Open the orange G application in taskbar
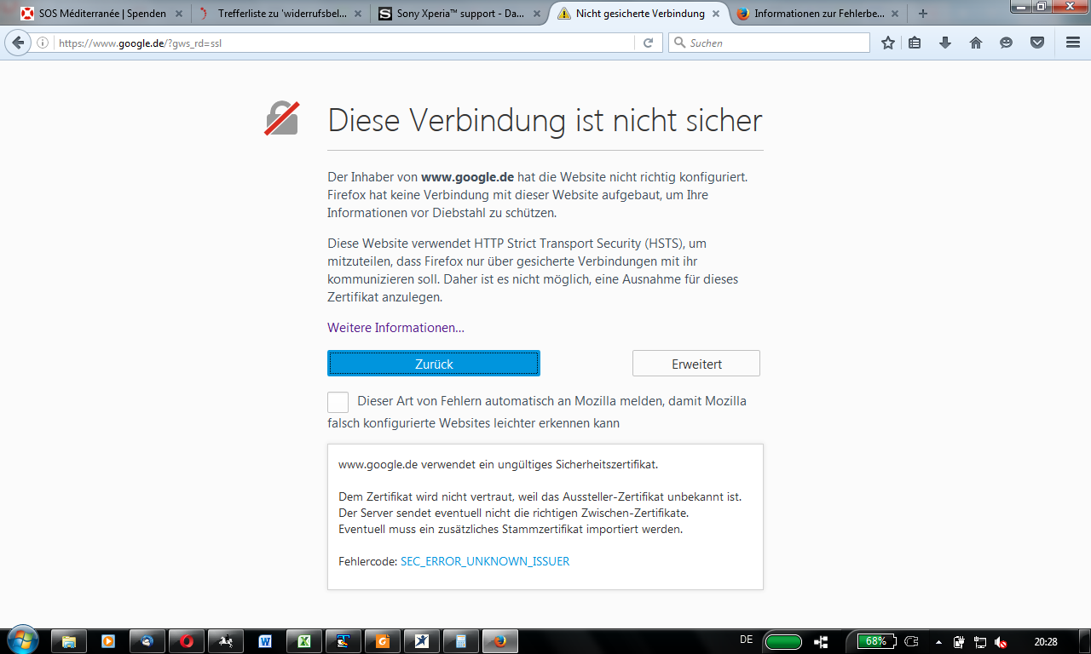 click(x=383, y=641)
